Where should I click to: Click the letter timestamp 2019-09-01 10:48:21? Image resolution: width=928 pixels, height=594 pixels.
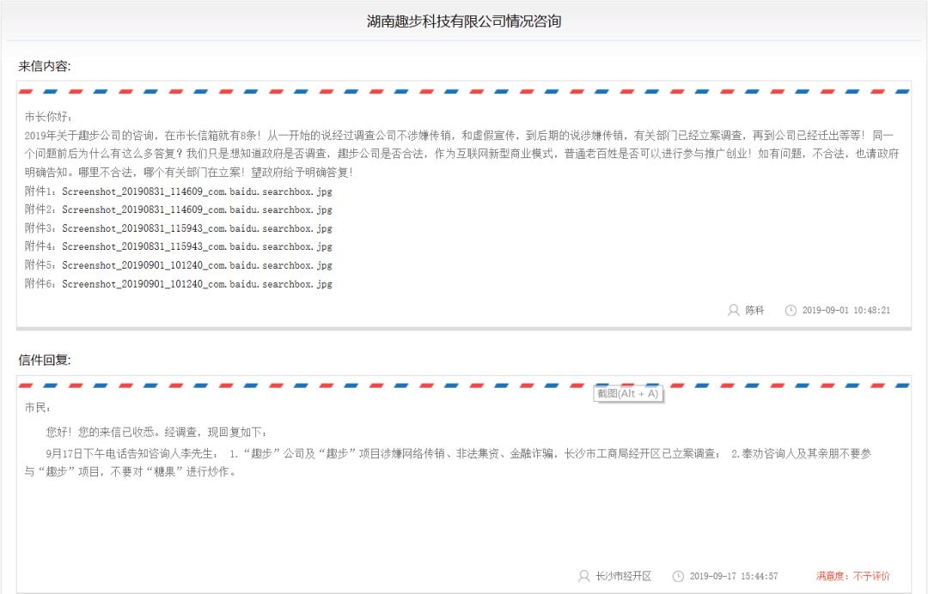846,310
